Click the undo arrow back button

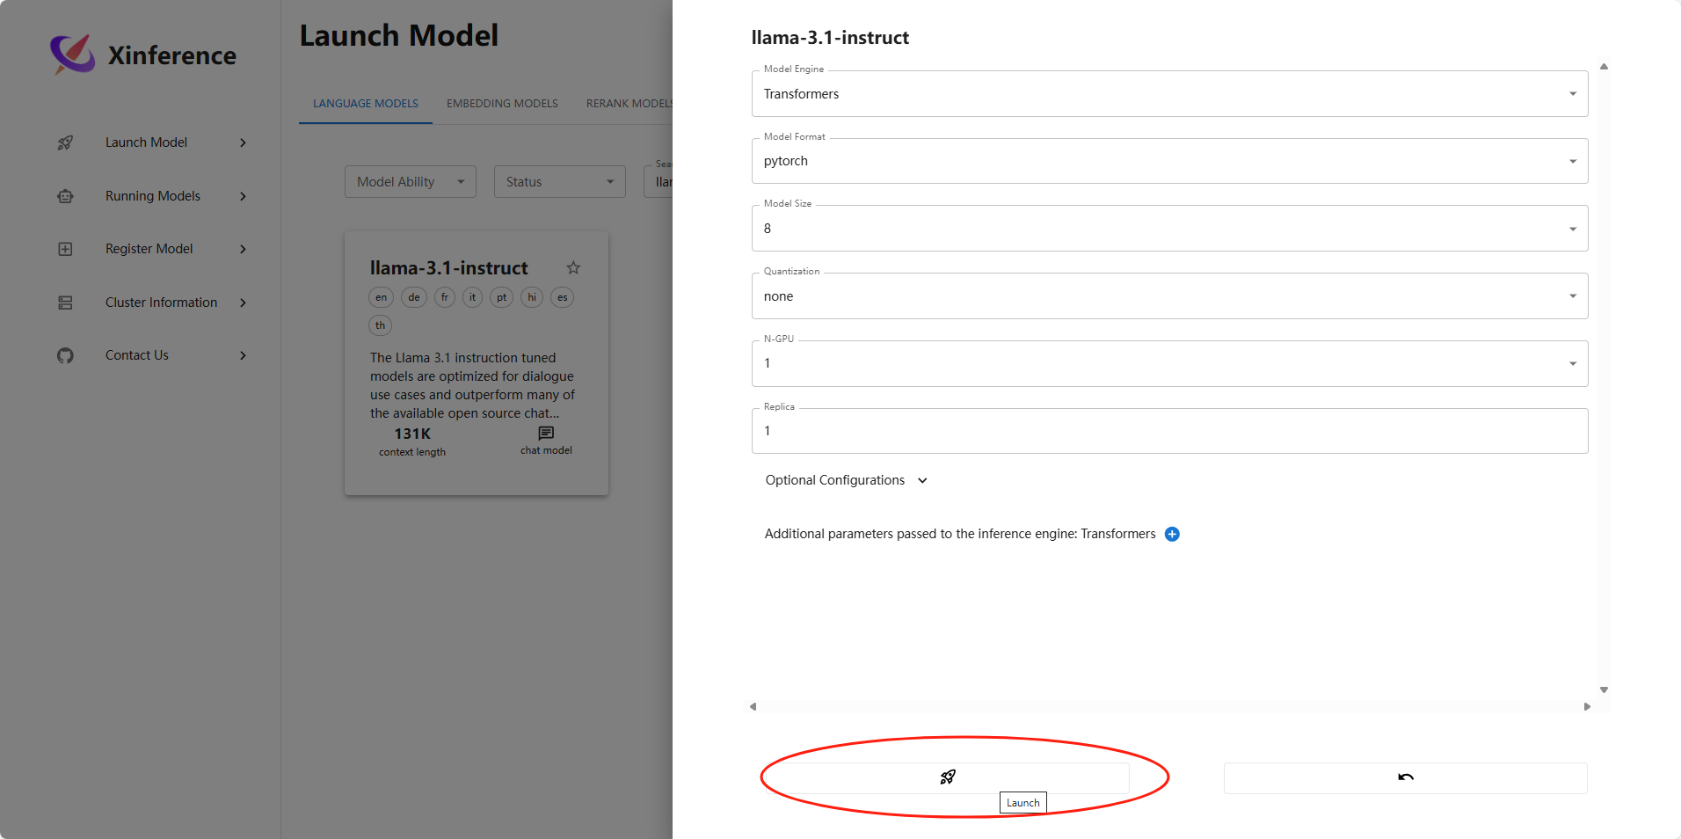click(1405, 777)
